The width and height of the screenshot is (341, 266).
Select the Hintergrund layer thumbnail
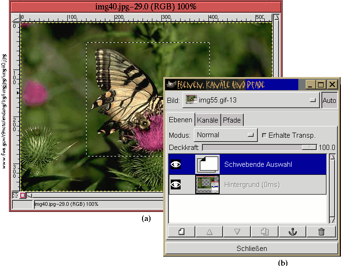point(207,185)
